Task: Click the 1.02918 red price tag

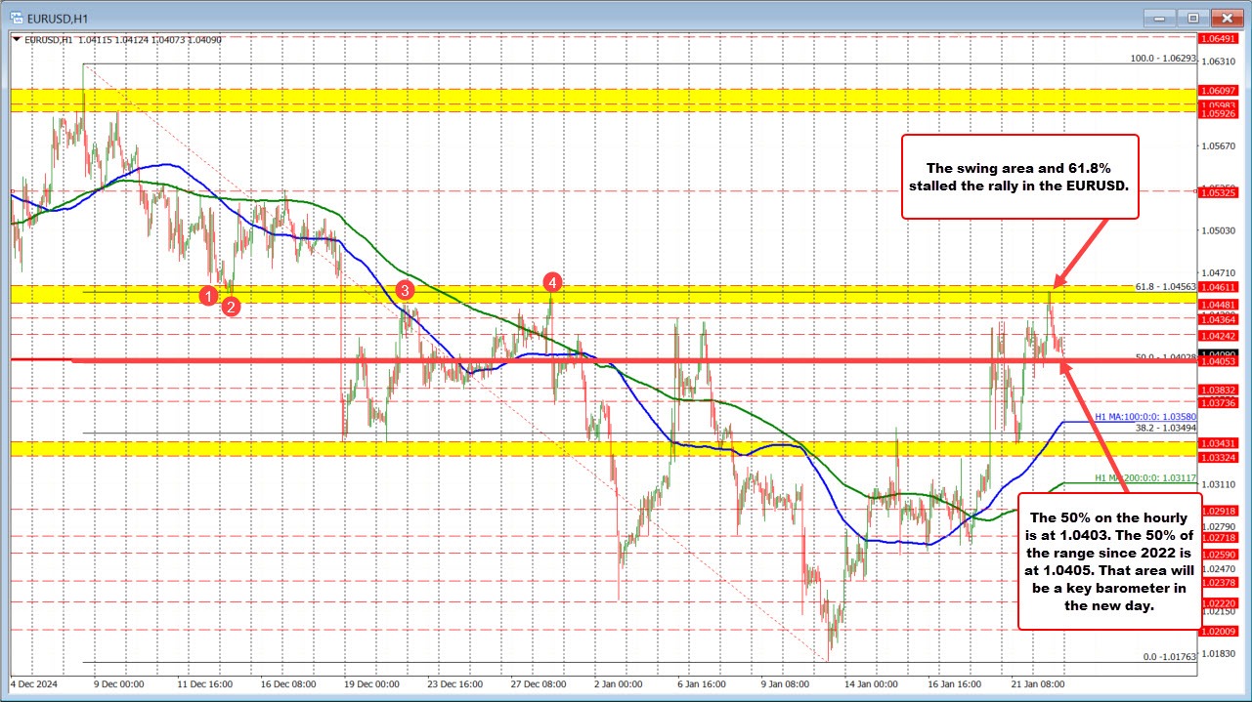Action: pos(1221,511)
